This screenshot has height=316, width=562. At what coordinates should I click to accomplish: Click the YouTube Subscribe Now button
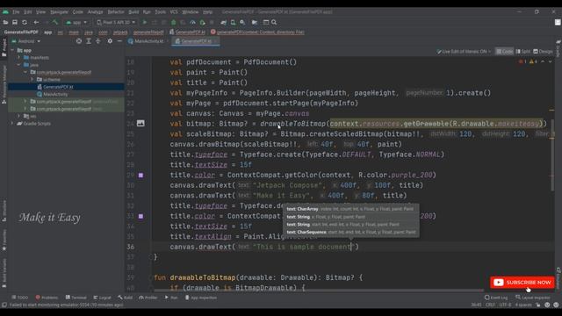point(522,283)
